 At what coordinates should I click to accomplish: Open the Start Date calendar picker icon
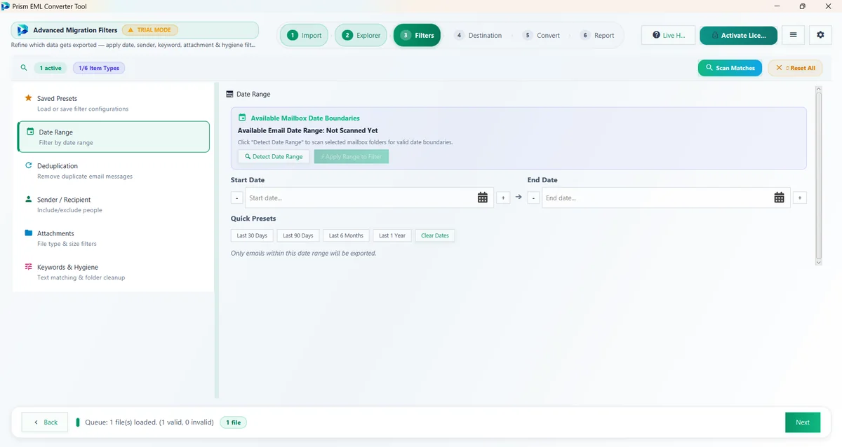click(483, 198)
